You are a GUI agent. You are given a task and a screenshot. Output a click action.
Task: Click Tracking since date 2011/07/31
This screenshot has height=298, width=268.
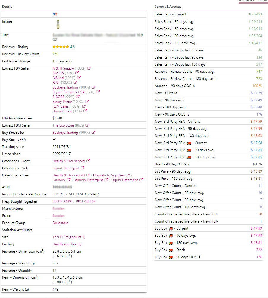[x=61, y=147]
